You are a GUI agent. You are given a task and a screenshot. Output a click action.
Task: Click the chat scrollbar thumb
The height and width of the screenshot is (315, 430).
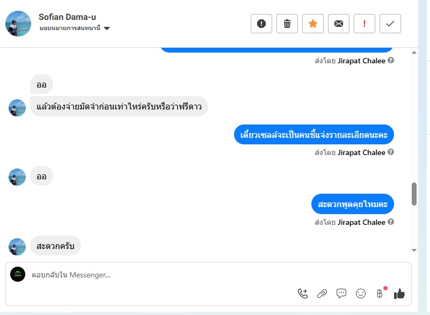(414, 194)
